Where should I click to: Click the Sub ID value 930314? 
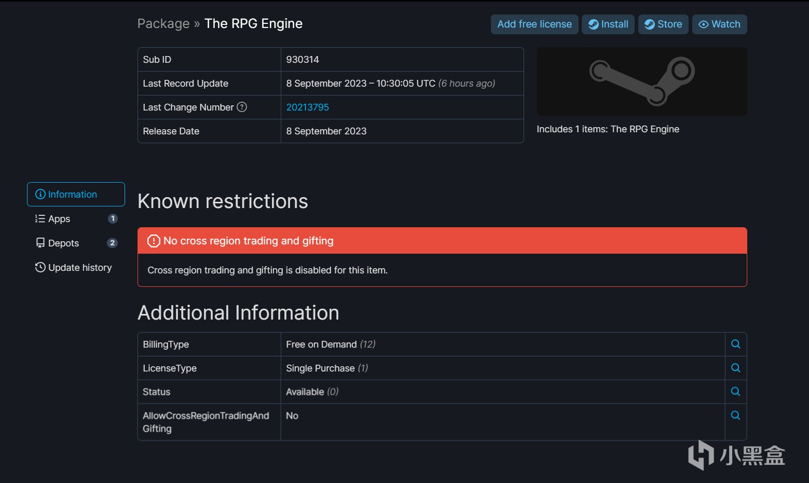[x=303, y=60]
